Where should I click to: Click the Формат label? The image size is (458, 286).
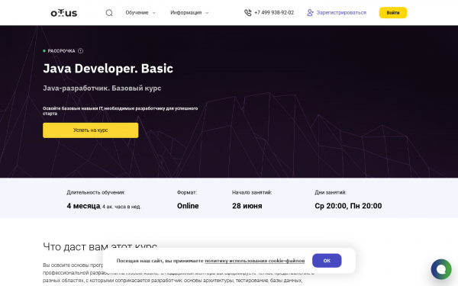187,192
